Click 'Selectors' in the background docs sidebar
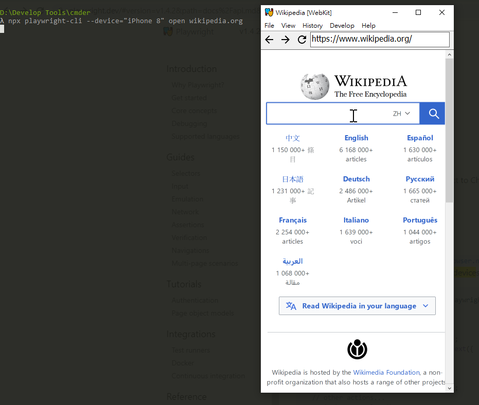479x405 pixels. [x=186, y=173]
